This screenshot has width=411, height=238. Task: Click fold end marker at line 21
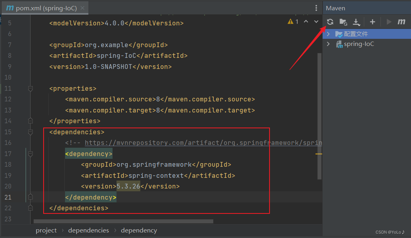click(x=31, y=197)
